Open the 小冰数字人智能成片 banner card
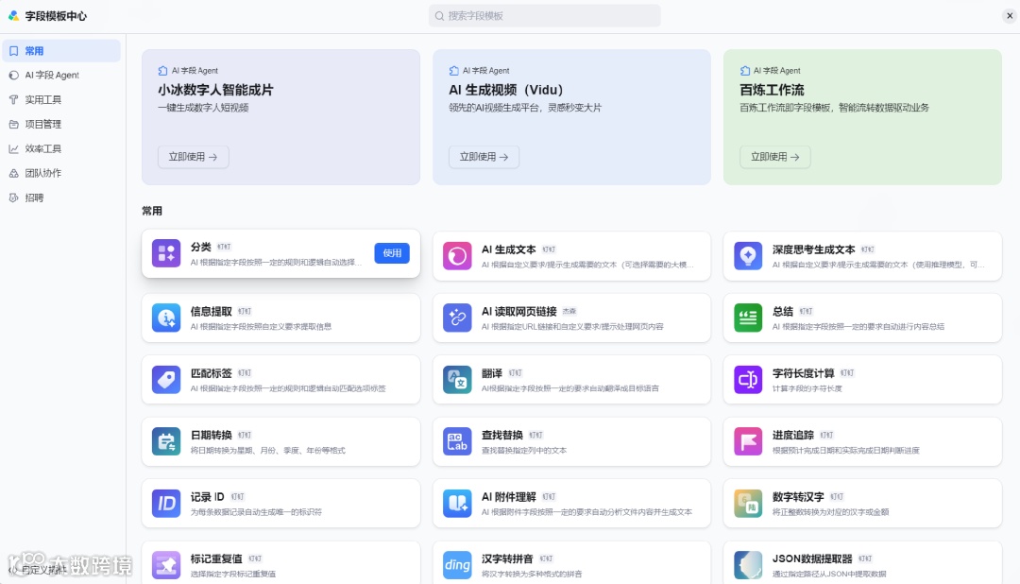This screenshot has height=584, width=1020. coord(281,117)
